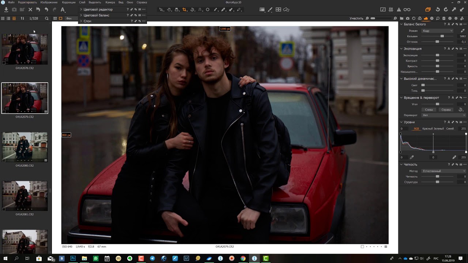The height and width of the screenshot is (263, 468).
Task: Click the viewer zoom slider
Action: coord(381,18)
